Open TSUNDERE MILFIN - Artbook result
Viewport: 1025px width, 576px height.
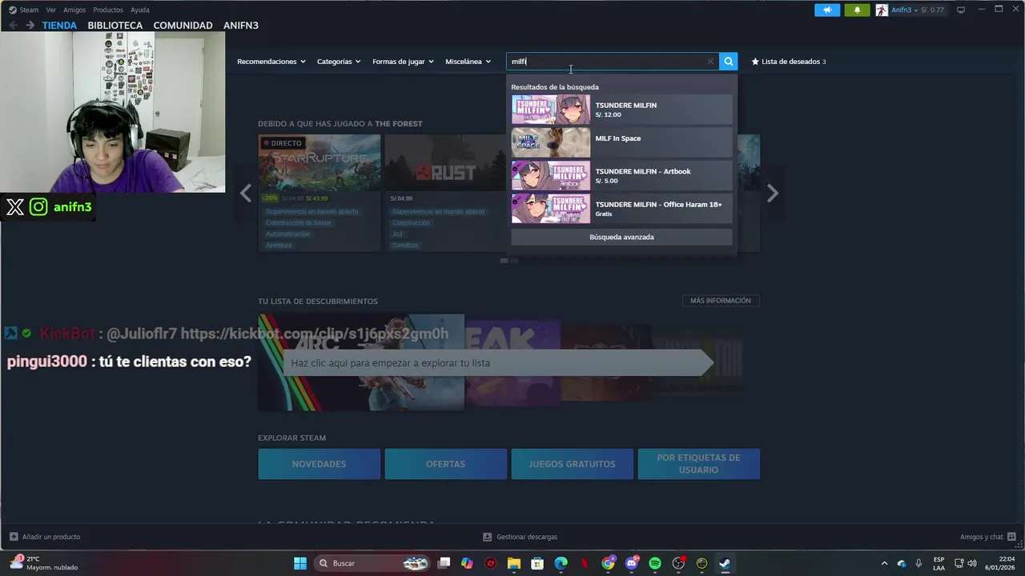point(621,175)
